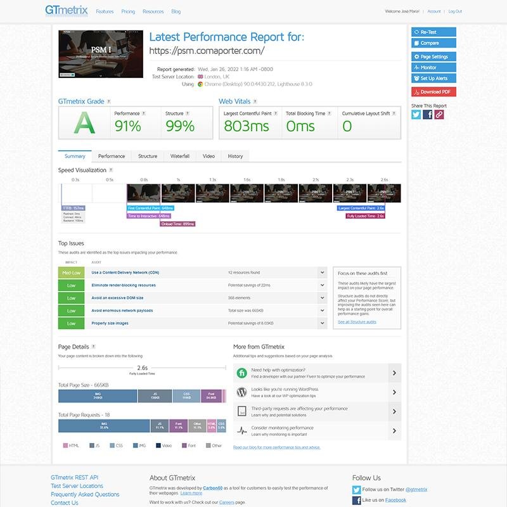Click the TTFB timeline marker
This screenshot has width=507, height=507.
pyautogui.click(x=74, y=208)
